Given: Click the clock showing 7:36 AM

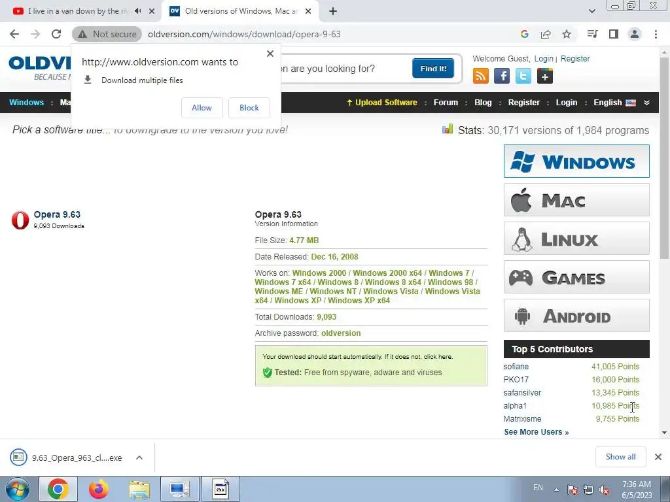Looking at the screenshot, I should point(637,484).
